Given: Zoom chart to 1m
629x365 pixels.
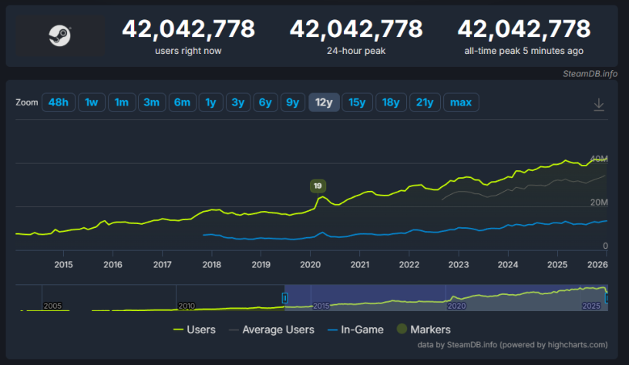Looking at the screenshot, I should point(121,102).
